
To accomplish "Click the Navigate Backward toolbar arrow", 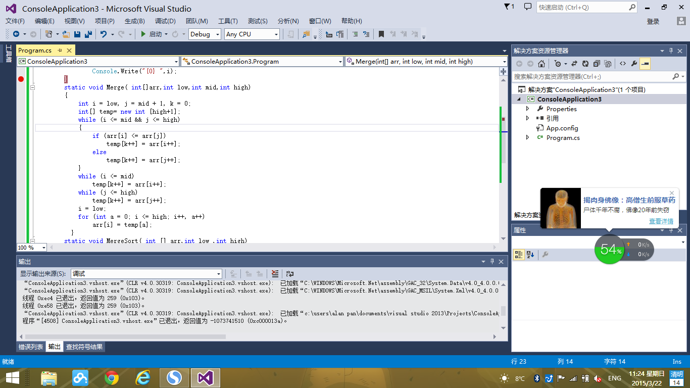I will (16, 34).
